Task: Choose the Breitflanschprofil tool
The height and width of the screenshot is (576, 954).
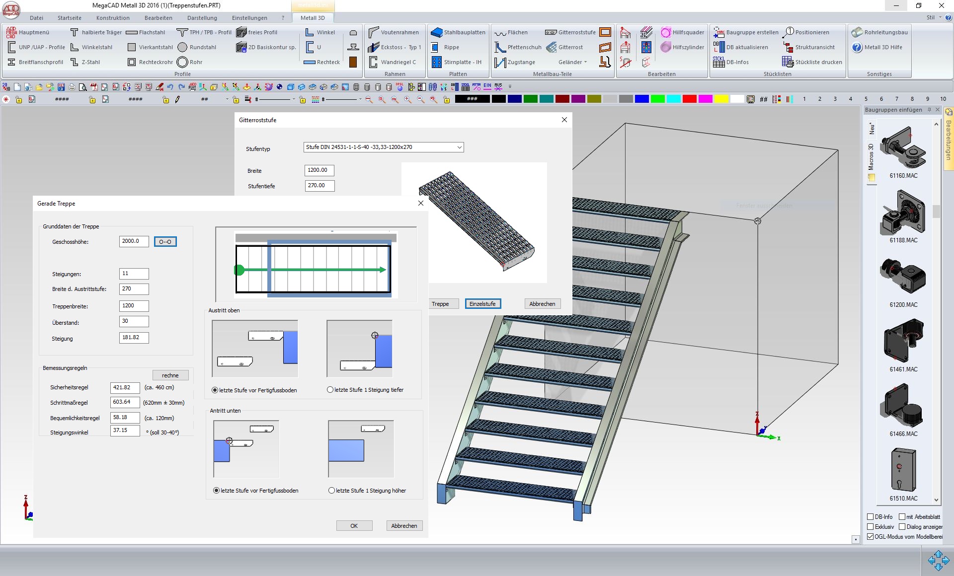Action: [35, 62]
